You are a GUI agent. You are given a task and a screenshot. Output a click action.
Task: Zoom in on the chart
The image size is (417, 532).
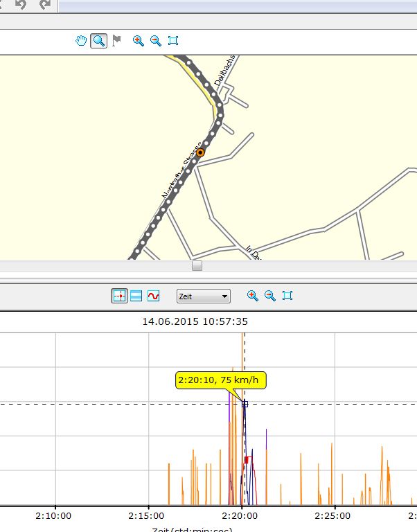point(253,296)
